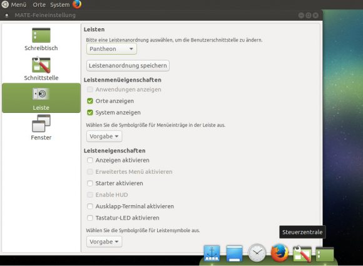Open the Orte menu

(39, 4)
